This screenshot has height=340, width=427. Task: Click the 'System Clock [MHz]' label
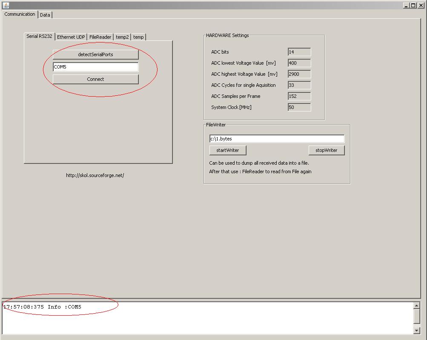[x=231, y=107]
